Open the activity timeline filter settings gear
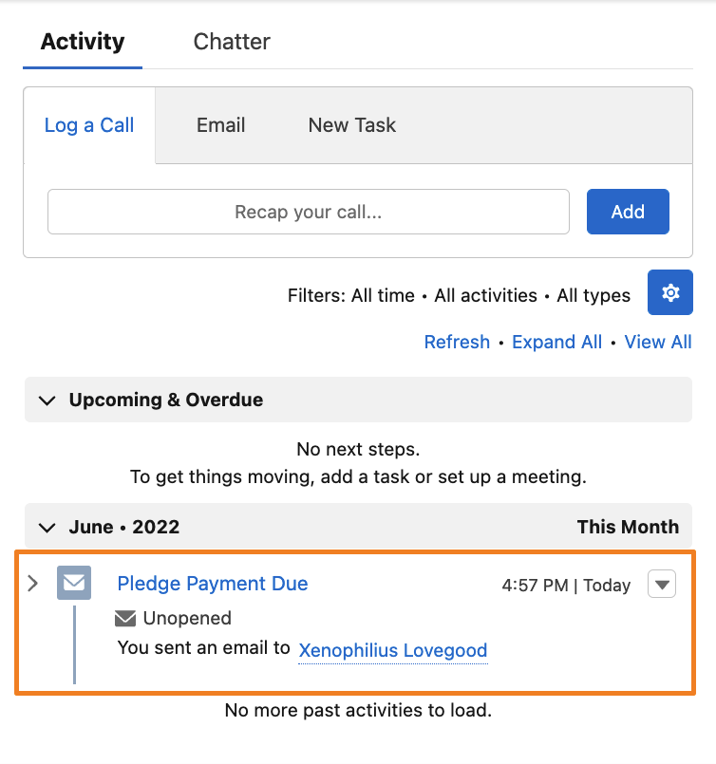The image size is (716, 764). point(670,293)
